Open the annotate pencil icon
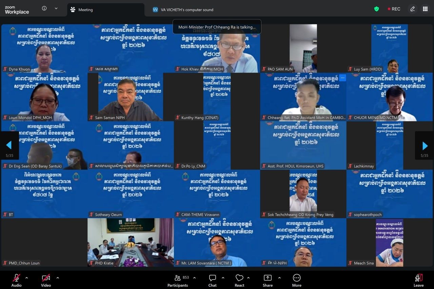 [x=413, y=9]
